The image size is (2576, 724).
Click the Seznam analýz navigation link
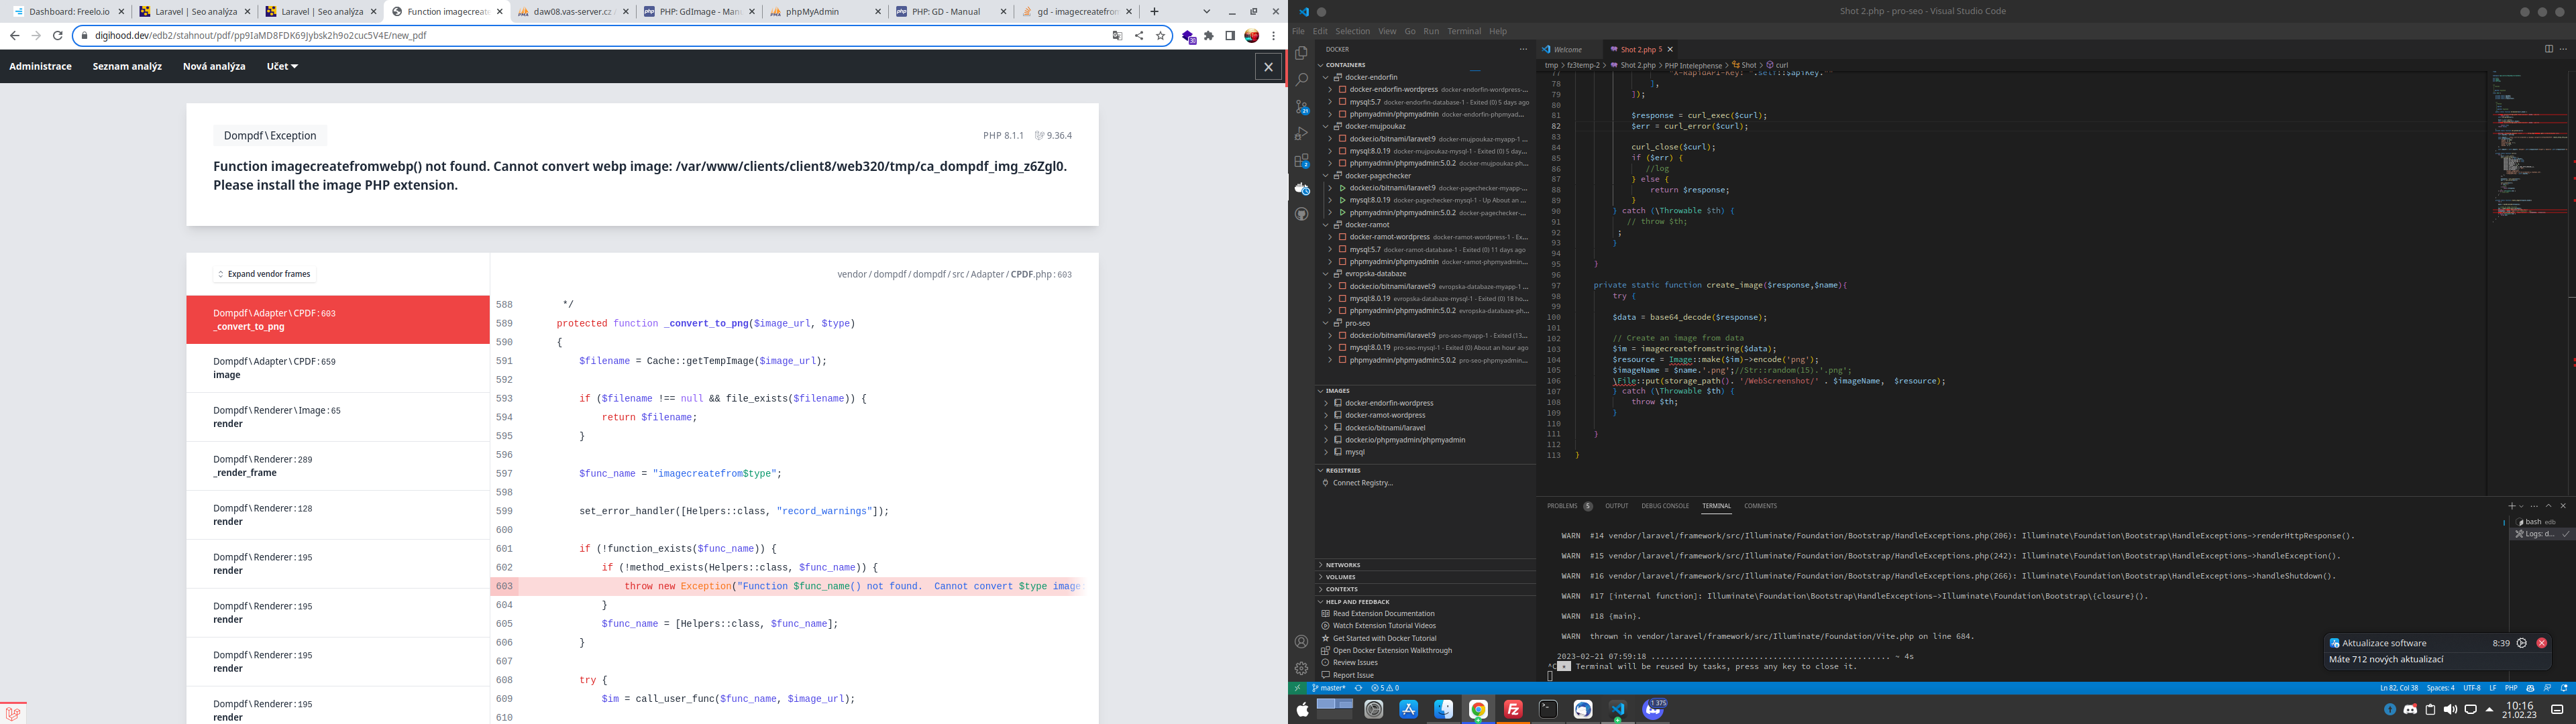[x=127, y=66]
